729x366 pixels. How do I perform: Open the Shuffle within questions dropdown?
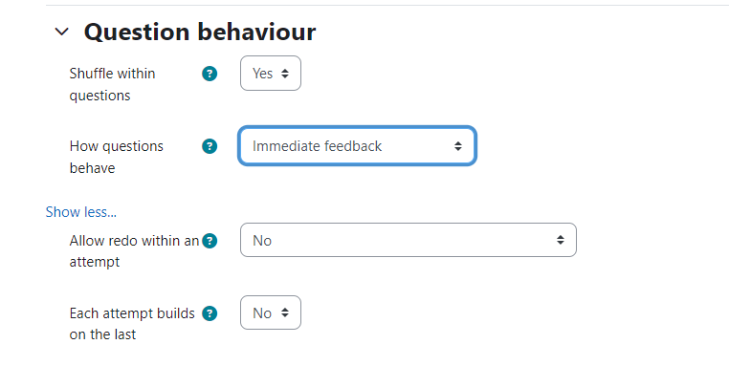coord(271,74)
